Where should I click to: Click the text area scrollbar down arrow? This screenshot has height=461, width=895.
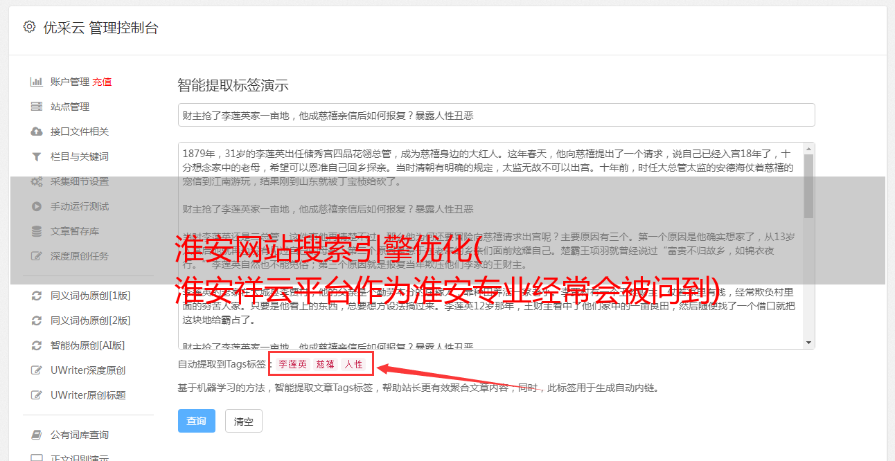click(809, 343)
